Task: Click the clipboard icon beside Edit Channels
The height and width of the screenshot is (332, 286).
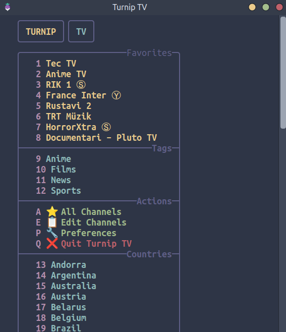Action: coord(52,223)
